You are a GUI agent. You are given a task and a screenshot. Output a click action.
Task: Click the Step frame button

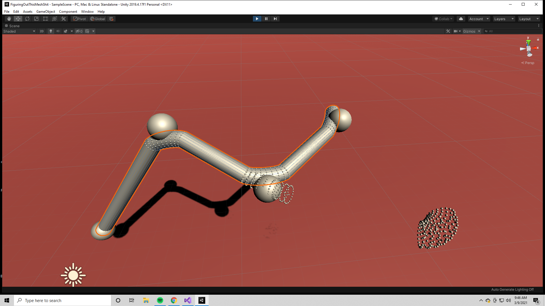coord(275,19)
